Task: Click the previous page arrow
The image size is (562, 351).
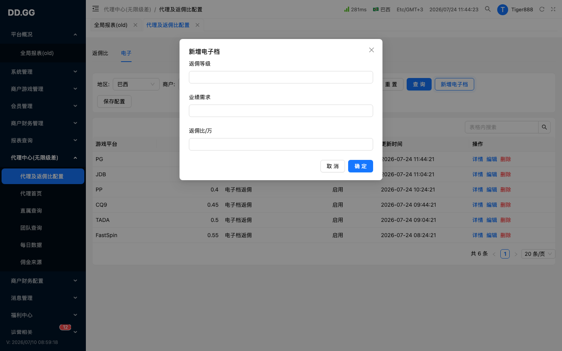Action: pyautogui.click(x=494, y=254)
